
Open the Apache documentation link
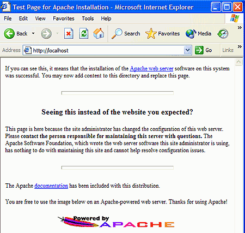(x=51, y=186)
